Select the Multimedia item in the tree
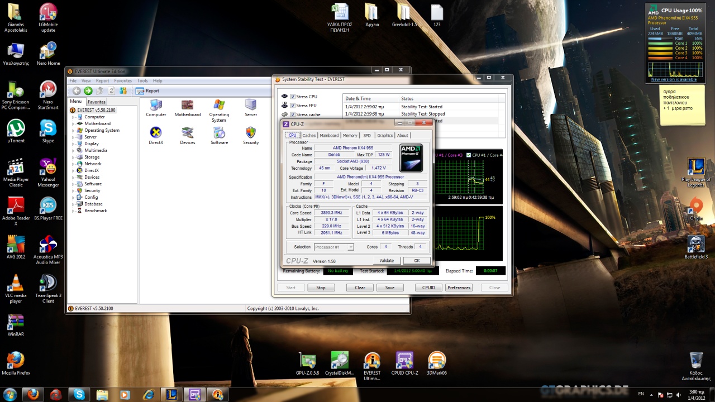Image resolution: width=715 pixels, height=402 pixels. click(x=96, y=151)
